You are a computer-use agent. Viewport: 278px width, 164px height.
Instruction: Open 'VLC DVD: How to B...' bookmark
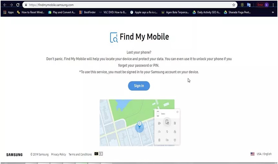(x=113, y=12)
